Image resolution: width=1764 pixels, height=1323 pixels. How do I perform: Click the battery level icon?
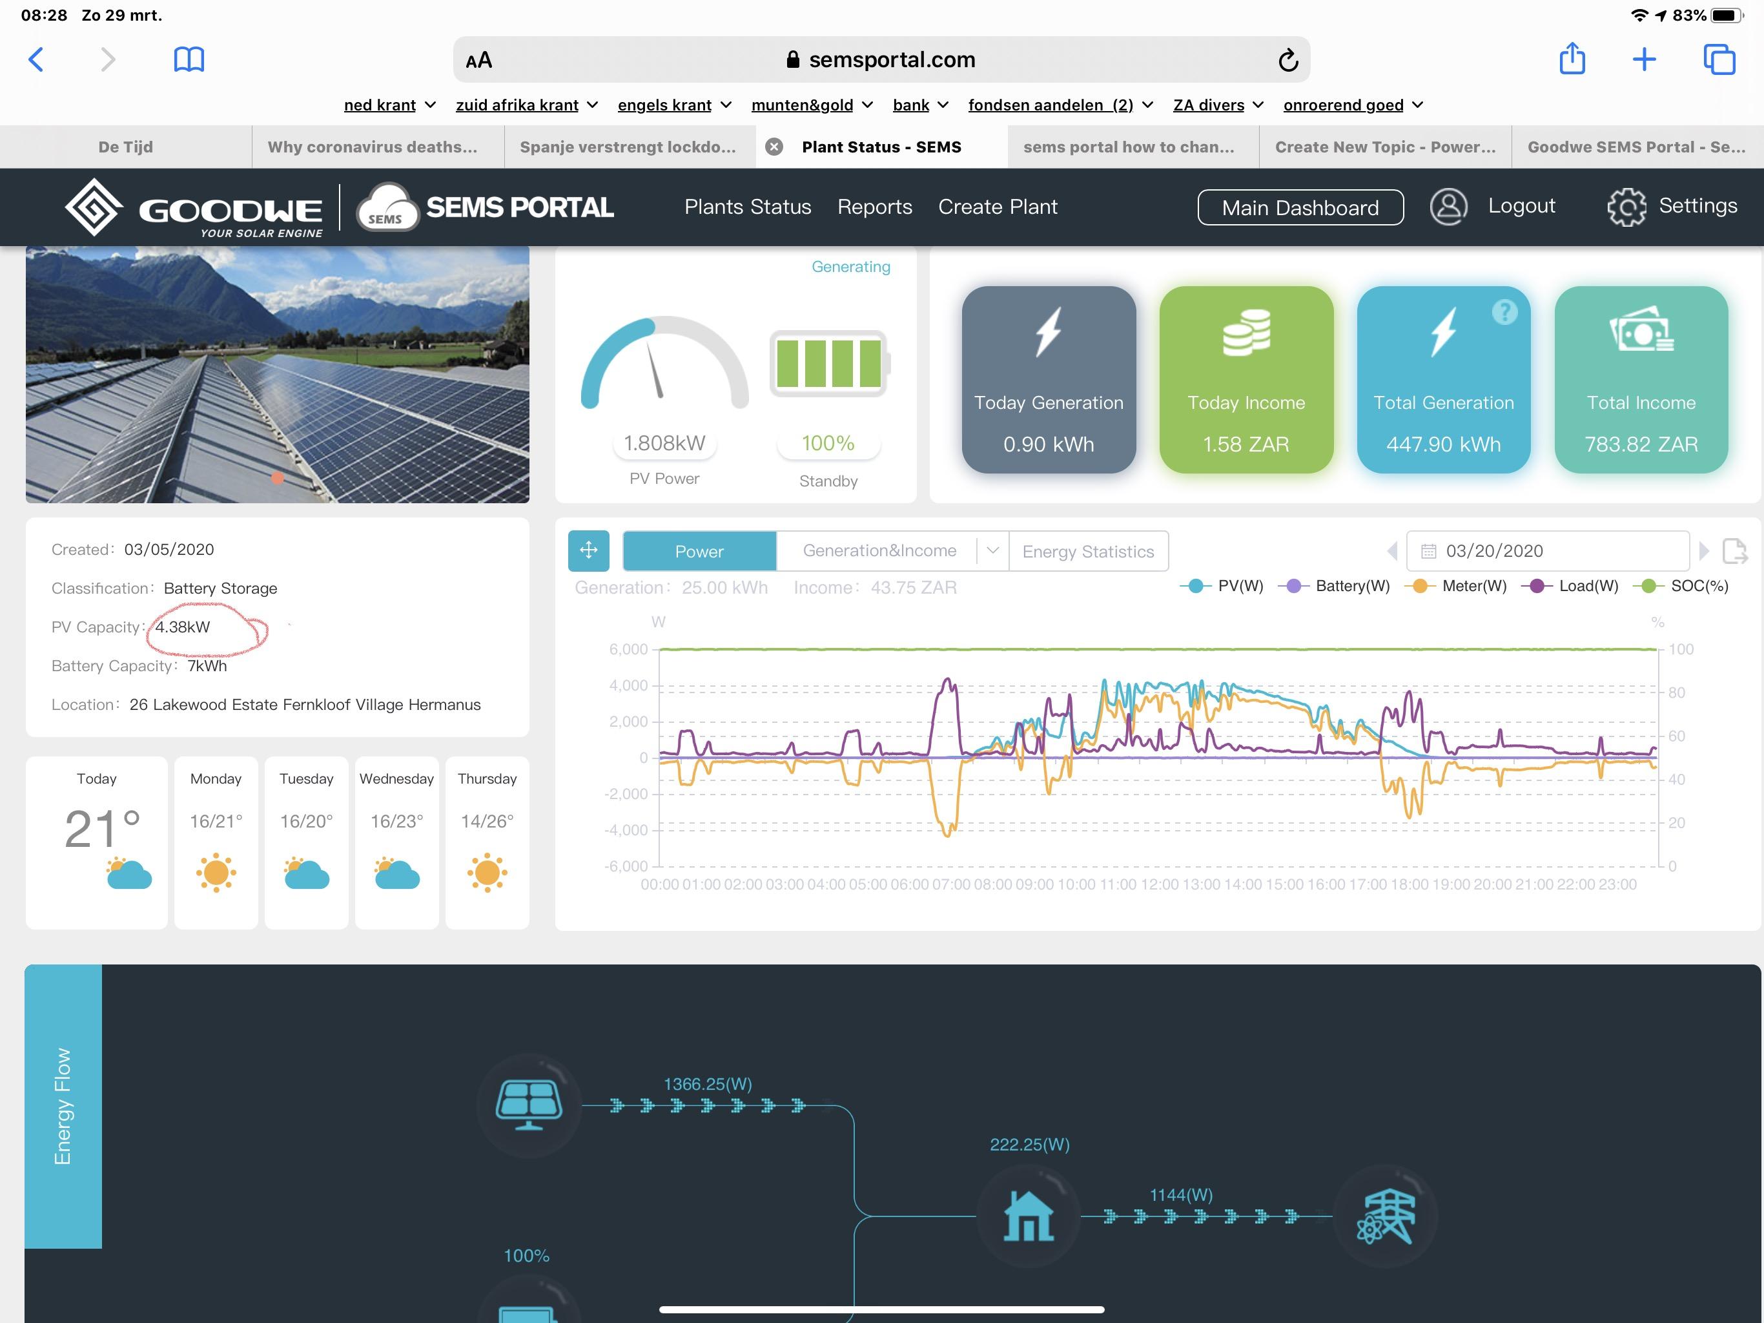[x=829, y=364]
